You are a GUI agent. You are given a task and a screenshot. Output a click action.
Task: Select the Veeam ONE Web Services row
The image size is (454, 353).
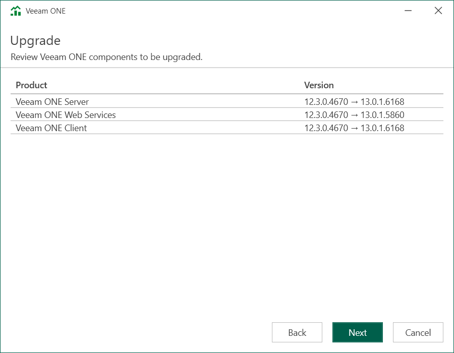click(66, 115)
